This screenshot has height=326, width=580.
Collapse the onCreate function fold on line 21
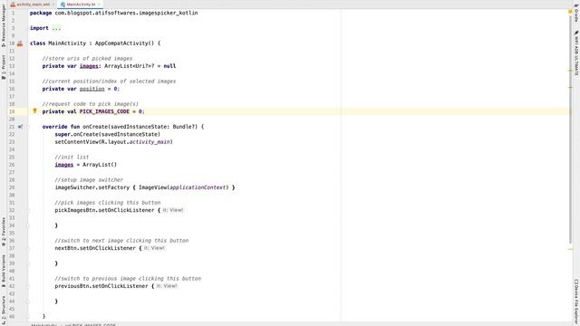pyautogui.click(x=28, y=127)
